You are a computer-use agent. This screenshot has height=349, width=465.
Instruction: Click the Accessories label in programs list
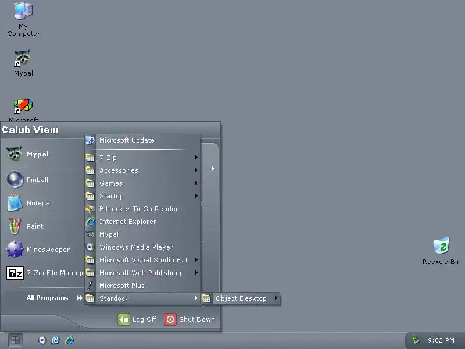(119, 170)
